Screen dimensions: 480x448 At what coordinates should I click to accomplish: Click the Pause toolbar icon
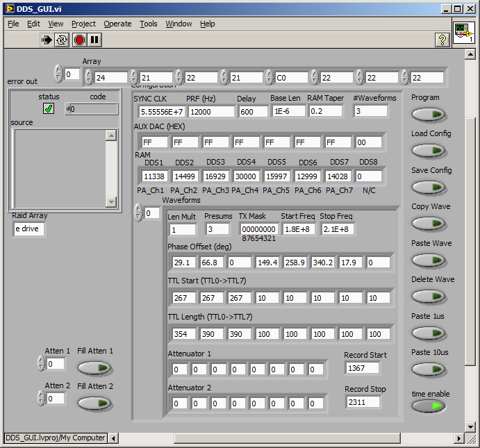[x=94, y=40]
